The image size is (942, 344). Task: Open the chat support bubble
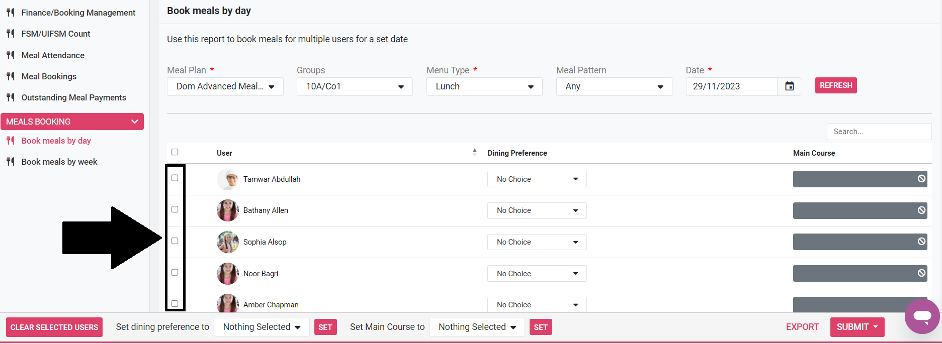922,316
